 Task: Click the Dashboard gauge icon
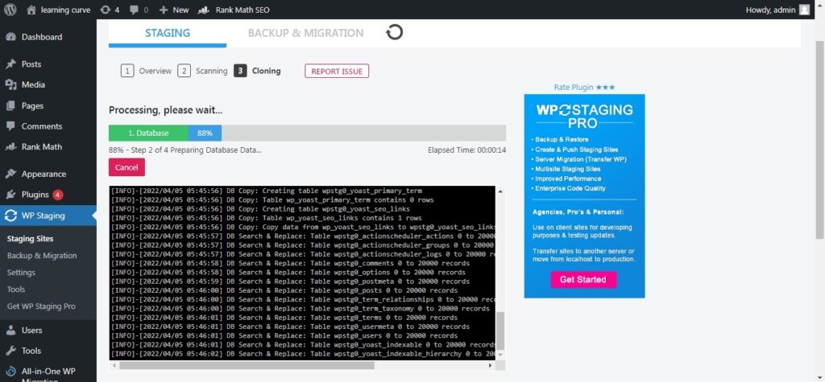point(10,37)
